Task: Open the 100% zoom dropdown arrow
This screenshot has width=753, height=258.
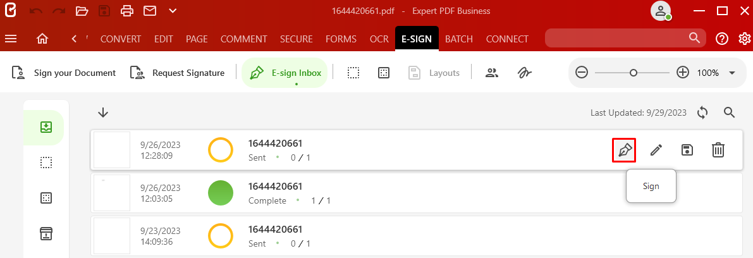Action: pos(732,73)
